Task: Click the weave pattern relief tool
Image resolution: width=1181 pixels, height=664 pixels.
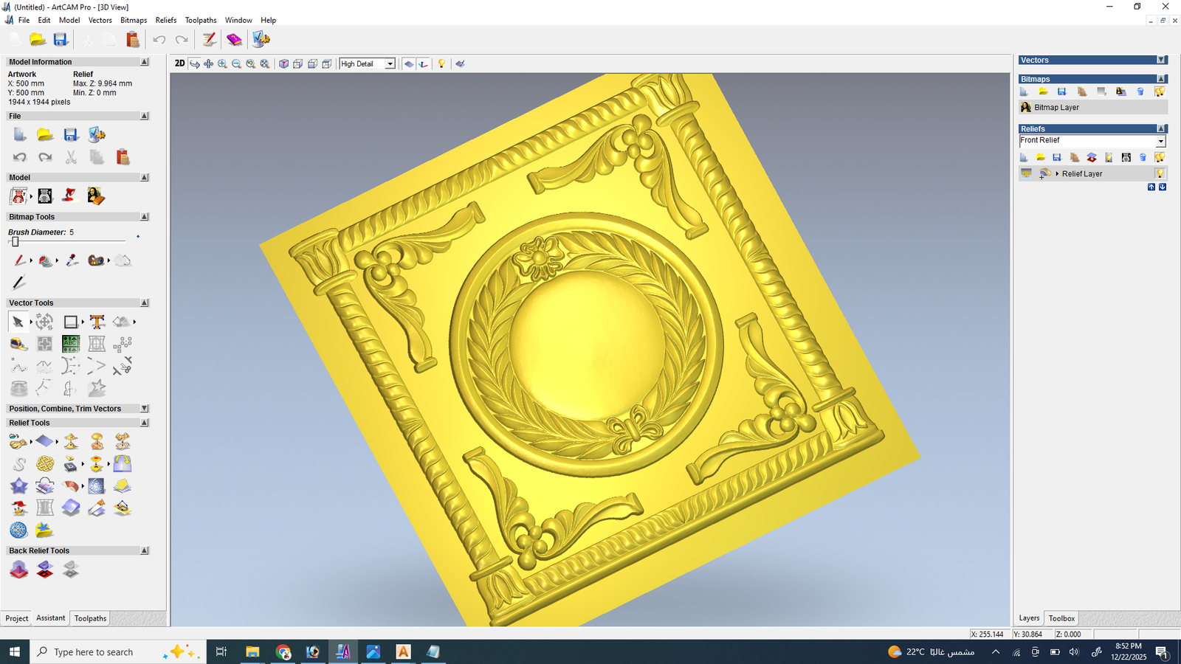Action: [x=45, y=463]
